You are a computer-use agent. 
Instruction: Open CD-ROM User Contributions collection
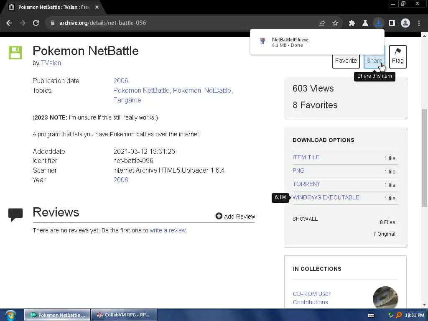[311, 298]
